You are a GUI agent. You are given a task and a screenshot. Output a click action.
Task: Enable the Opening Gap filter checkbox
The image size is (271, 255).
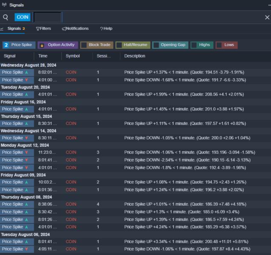pyautogui.click(x=156, y=45)
